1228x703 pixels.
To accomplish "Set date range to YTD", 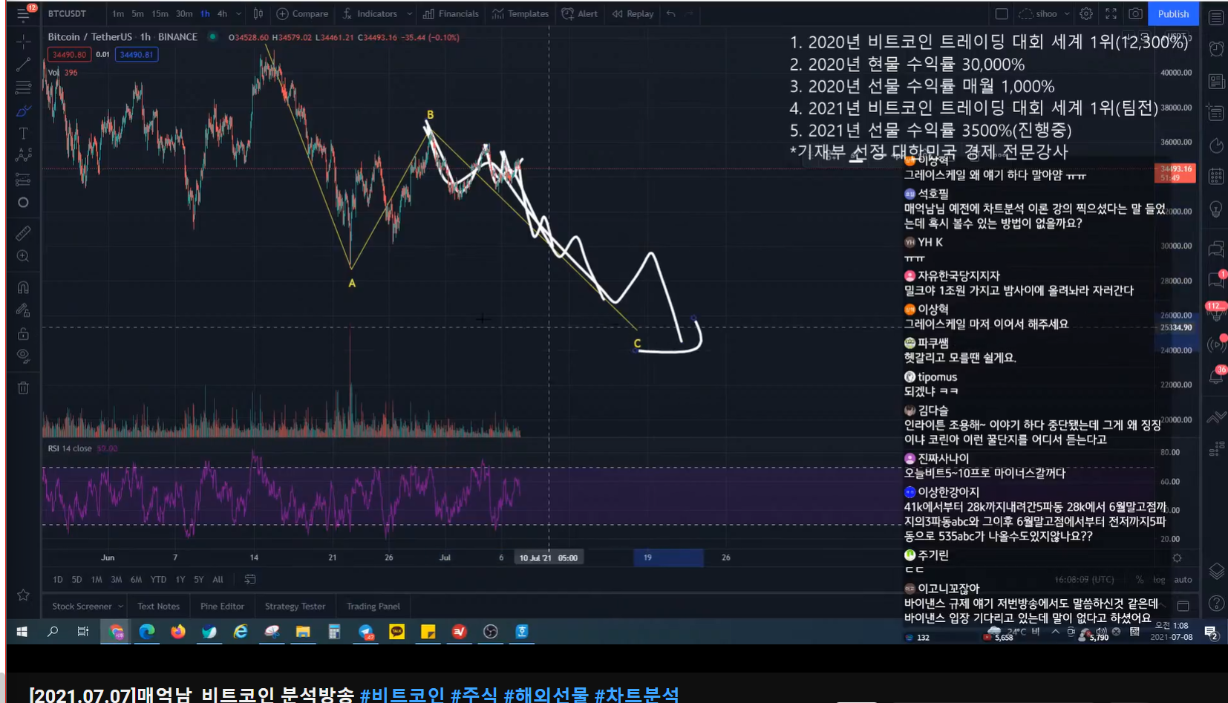I will click(158, 580).
